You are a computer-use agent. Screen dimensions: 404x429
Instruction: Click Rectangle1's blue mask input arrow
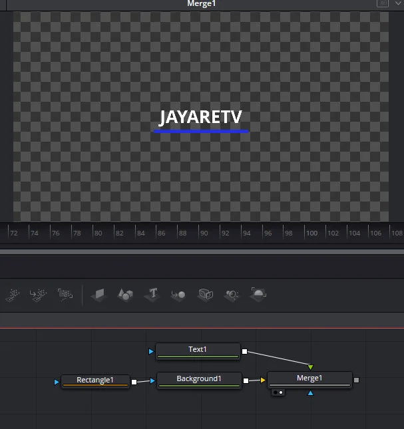pos(57,382)
